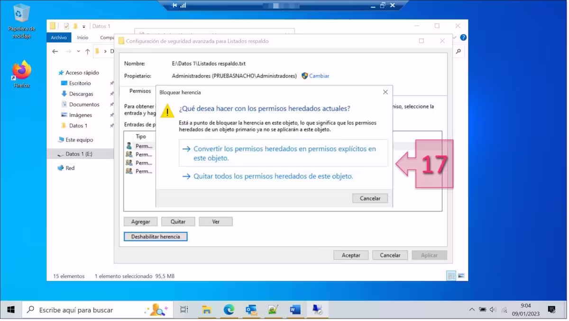Image resolution: width=569 pixels, height=321 pixels.
Task: Open remote desktop app in taskbar
Action: coord(317,310)
